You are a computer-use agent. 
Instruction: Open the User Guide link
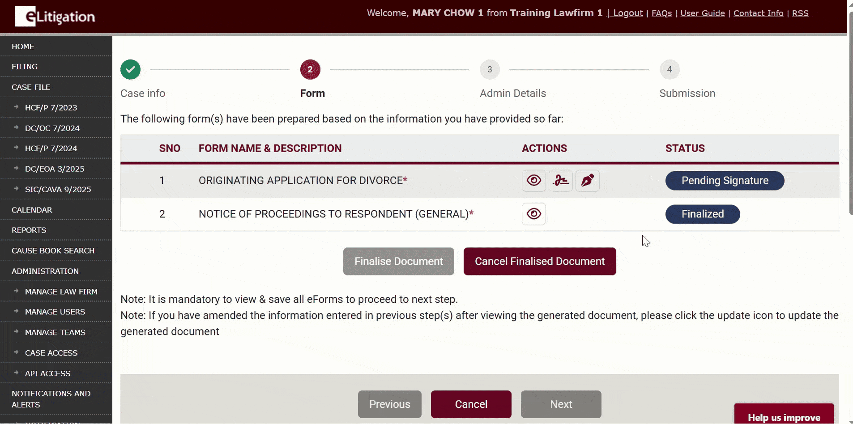click(x=702, y=13)
